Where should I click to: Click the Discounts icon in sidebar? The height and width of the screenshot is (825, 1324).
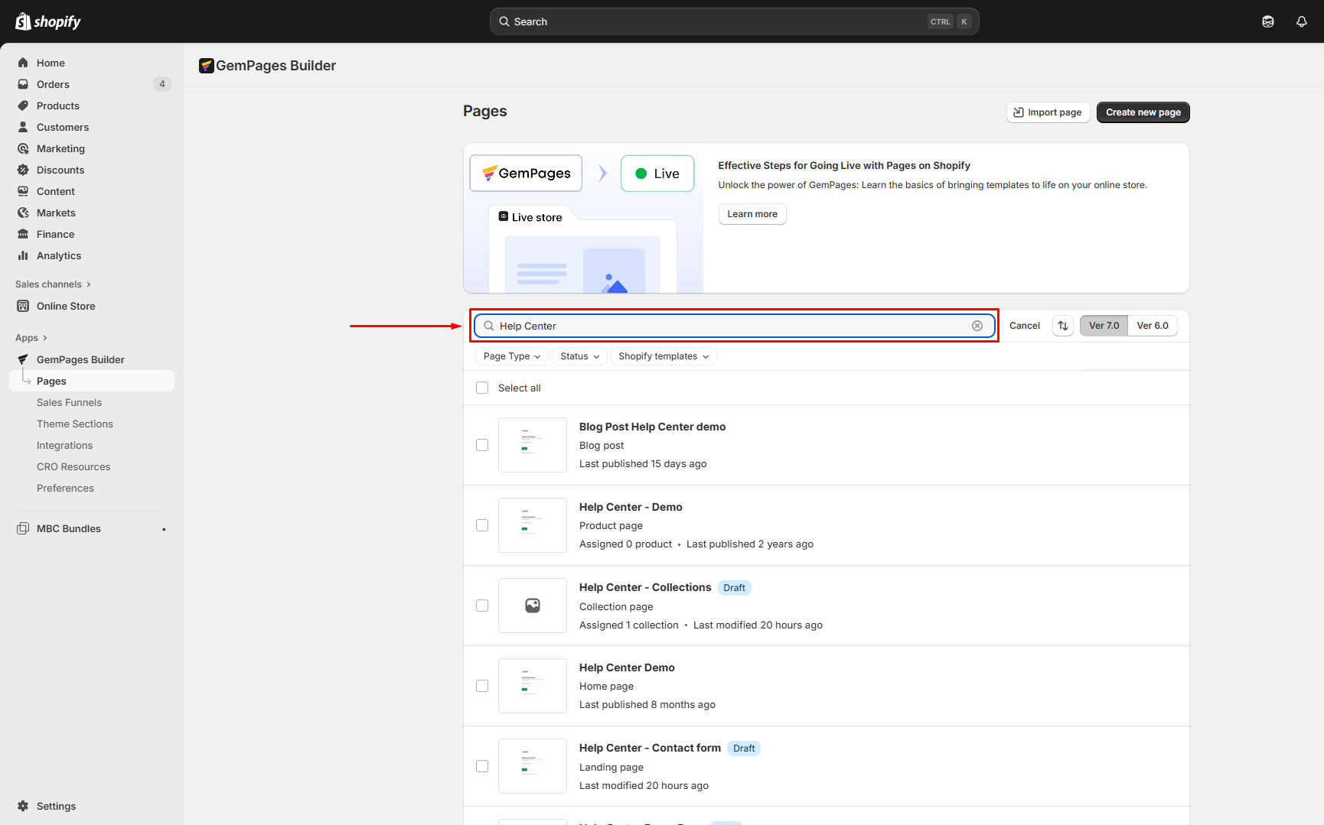click(23, 170)
